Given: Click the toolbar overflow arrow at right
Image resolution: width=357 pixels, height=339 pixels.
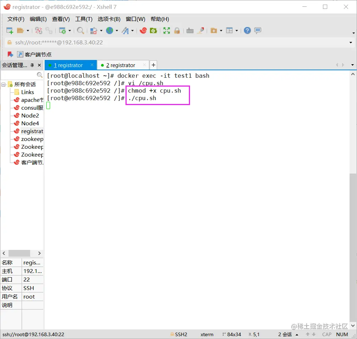Looking at the screenshot, I should pyautogui.click(x=353, y=33).
